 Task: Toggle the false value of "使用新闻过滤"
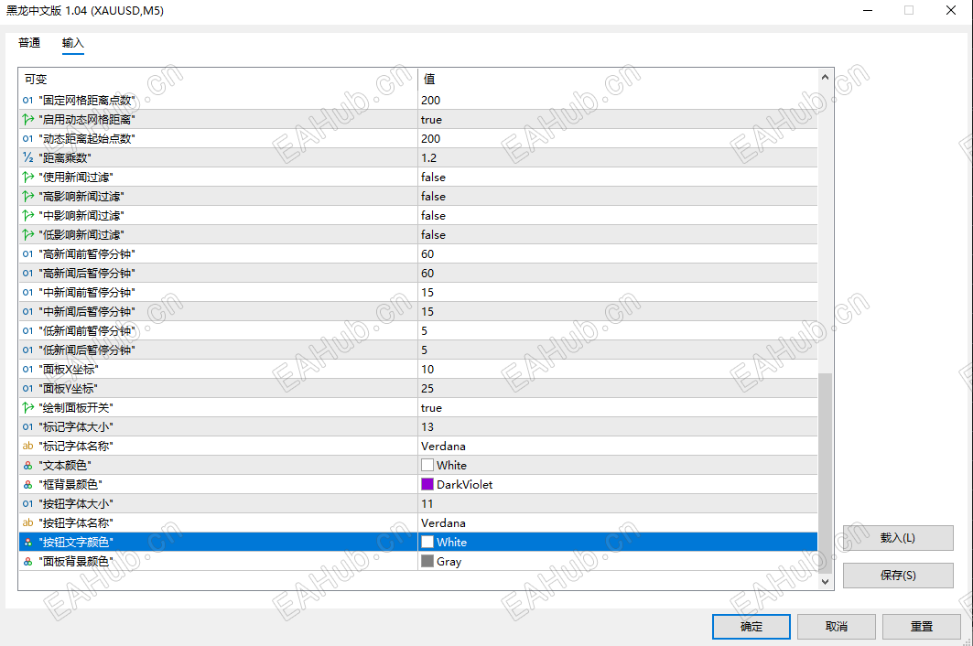click(x=433, y=177)
